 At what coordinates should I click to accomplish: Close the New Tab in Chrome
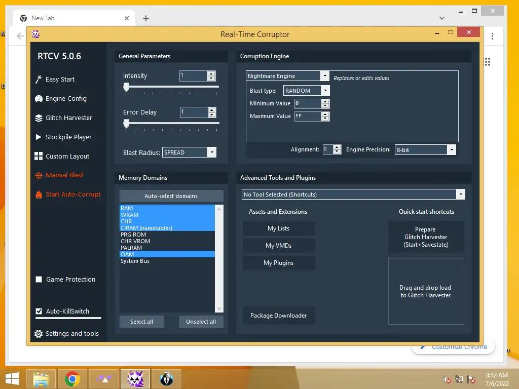126,18
